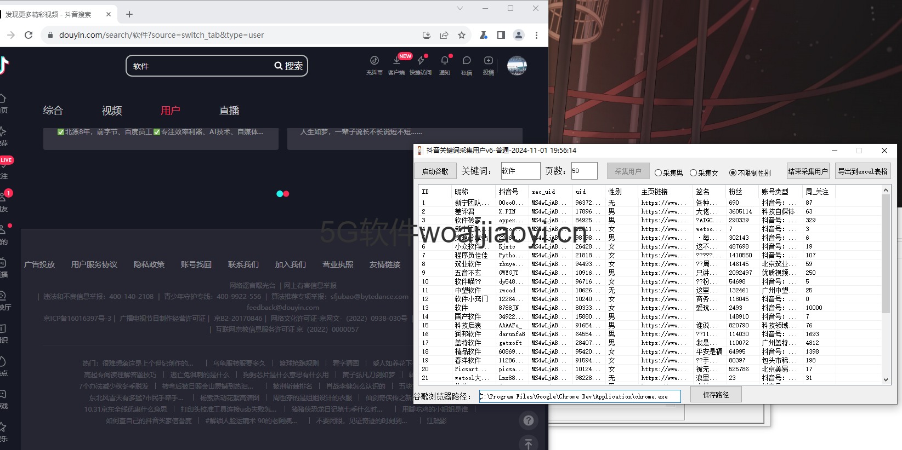Switch to 视频 search tab

click(112, 110)
